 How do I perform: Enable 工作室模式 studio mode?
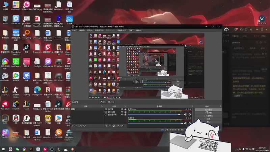[208, 116]
